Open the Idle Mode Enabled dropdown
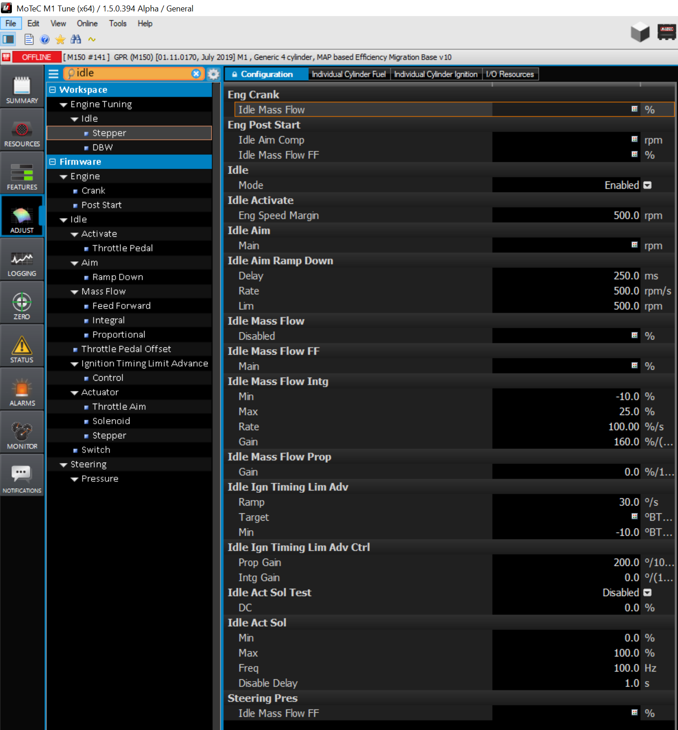678x730 pixels. (x=647, y=185)
